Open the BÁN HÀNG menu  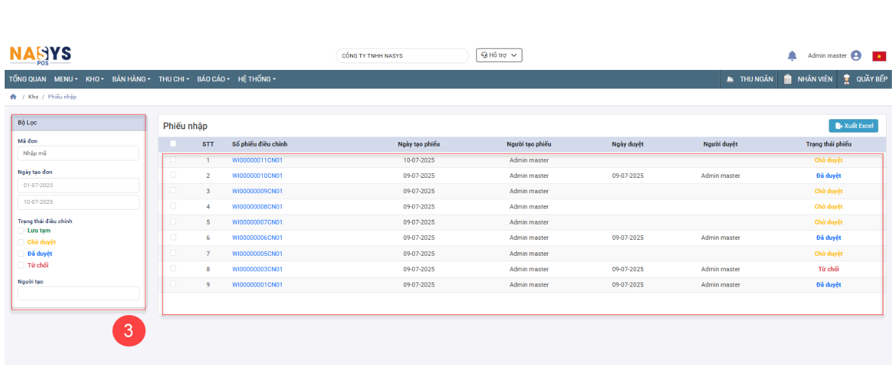click(x=131, y=79)
